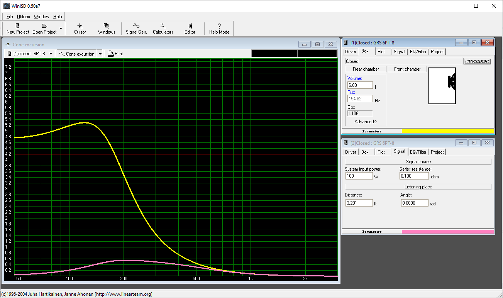The height and width of the screenshot is (298, 503).
Task: Click the Distance field showing 3.281
Action: tap(359, 203)
